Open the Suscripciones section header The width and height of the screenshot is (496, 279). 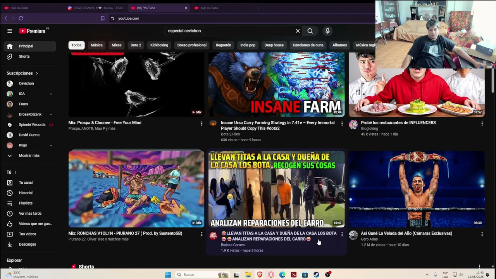tap(22, 73)
